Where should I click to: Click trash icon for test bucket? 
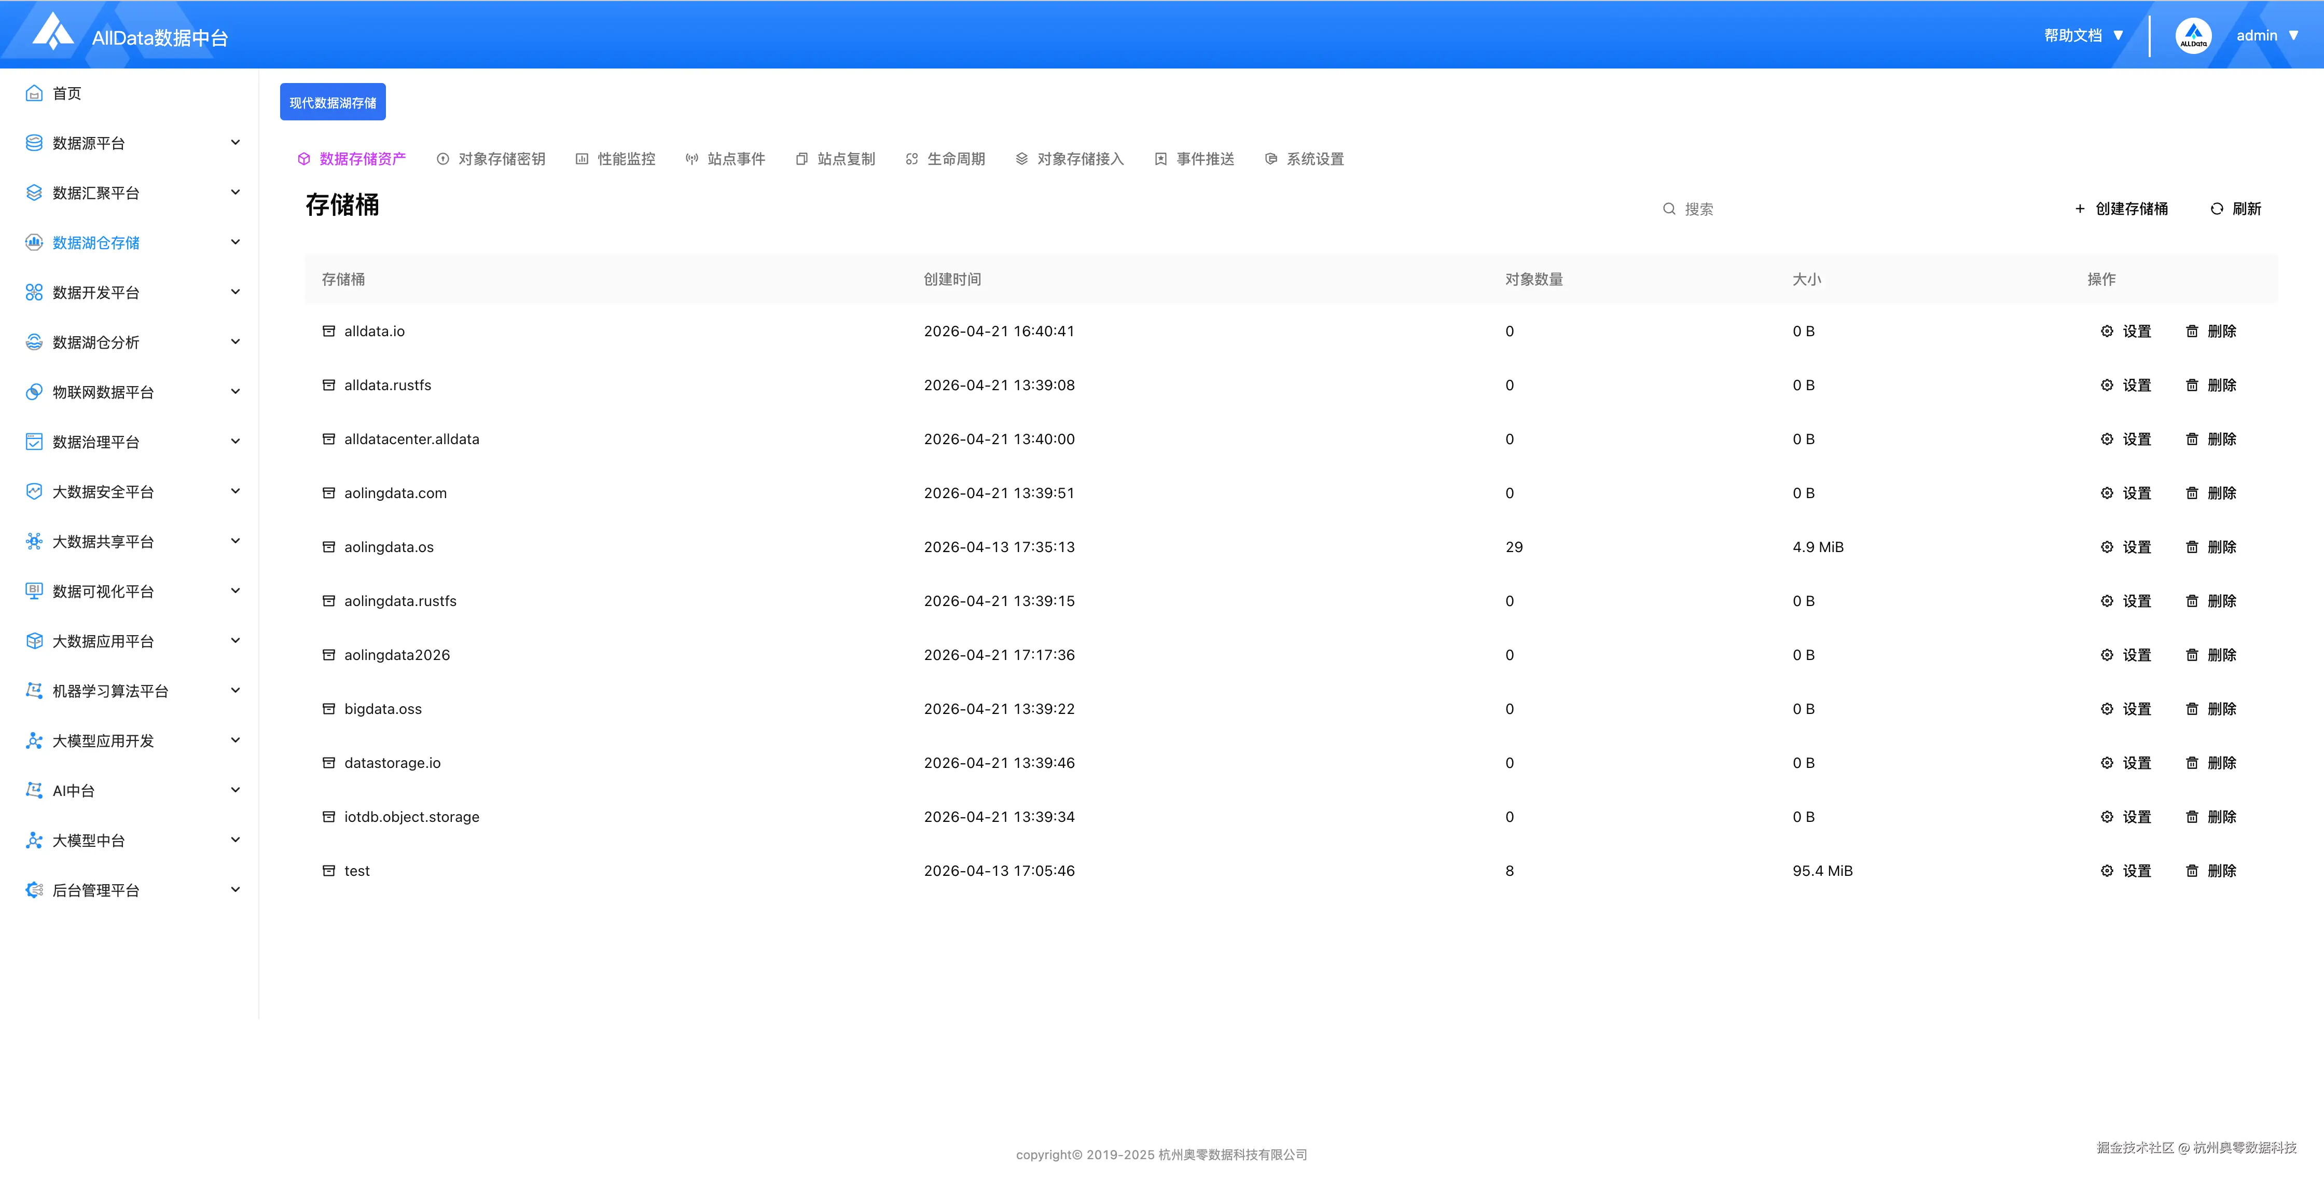pyautogui.click(x=2191, y=871)
